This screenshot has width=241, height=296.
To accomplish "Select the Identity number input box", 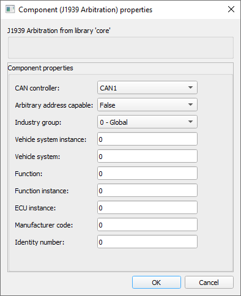I will pos(147,242).
